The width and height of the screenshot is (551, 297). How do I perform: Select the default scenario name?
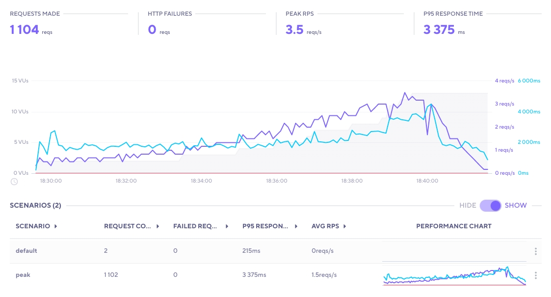(x=26, y=251)
